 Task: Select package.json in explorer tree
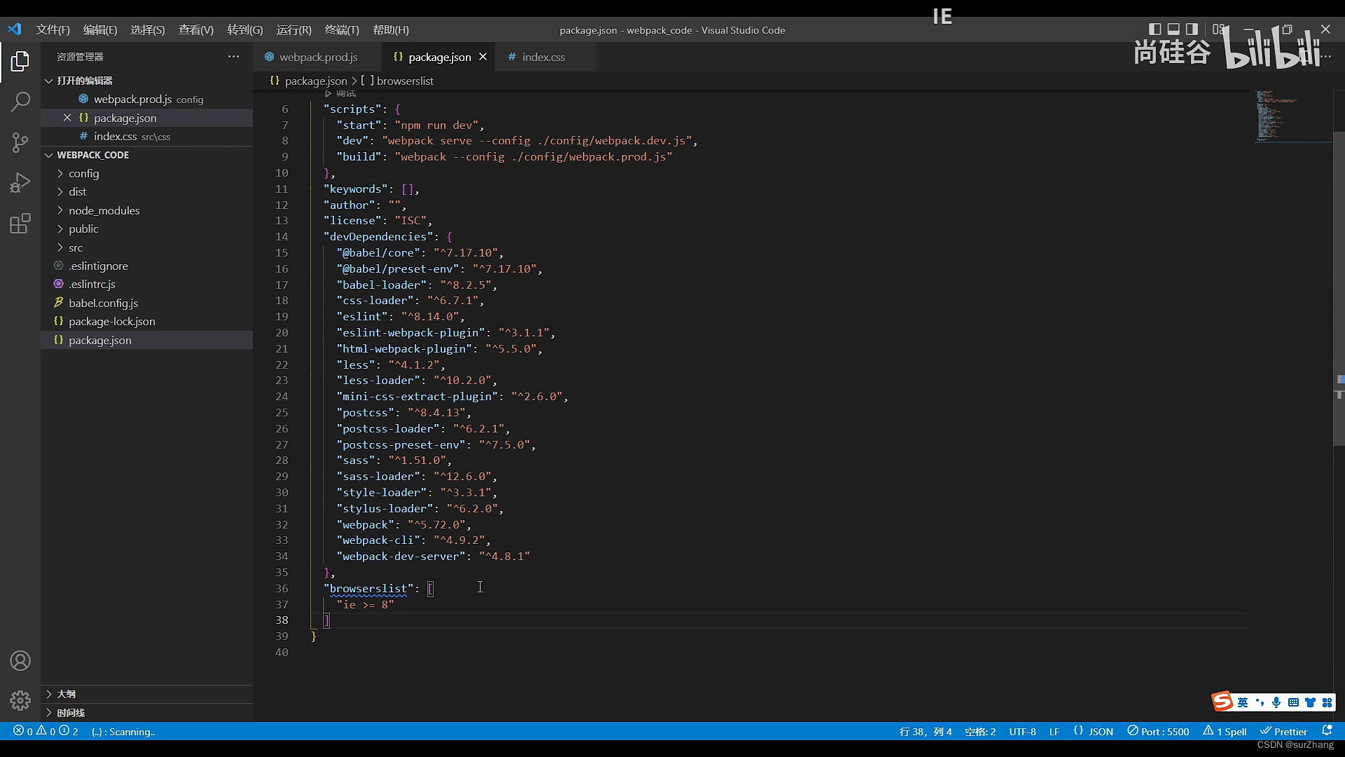146,340
